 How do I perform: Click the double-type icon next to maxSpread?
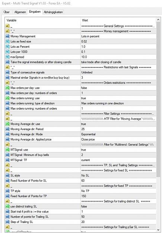[x=7, y=57]
